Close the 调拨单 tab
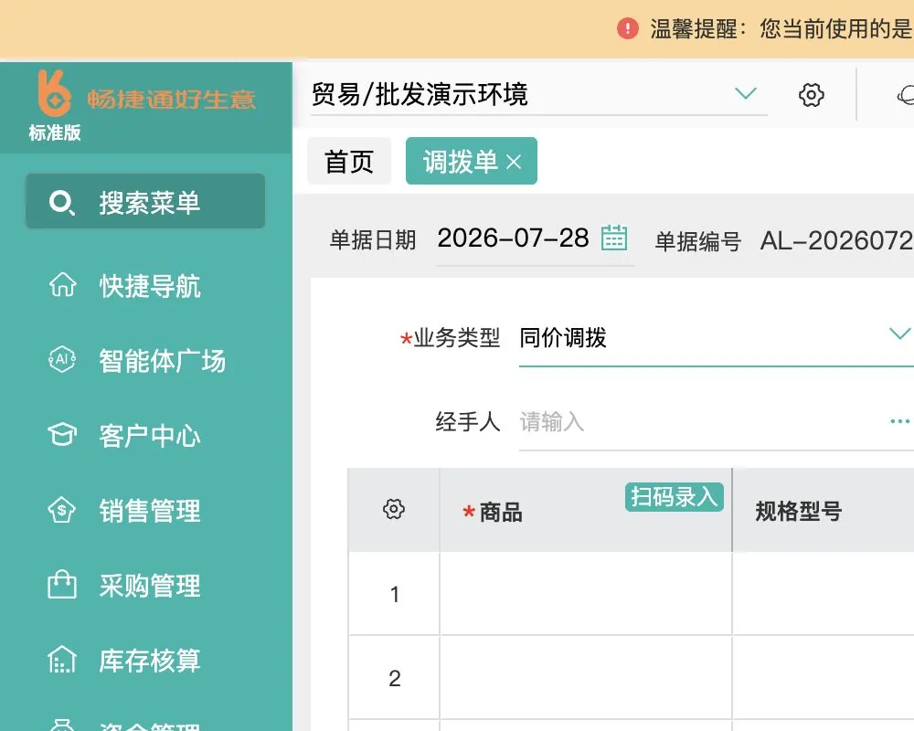914x731 pixels. click(514, 162)
